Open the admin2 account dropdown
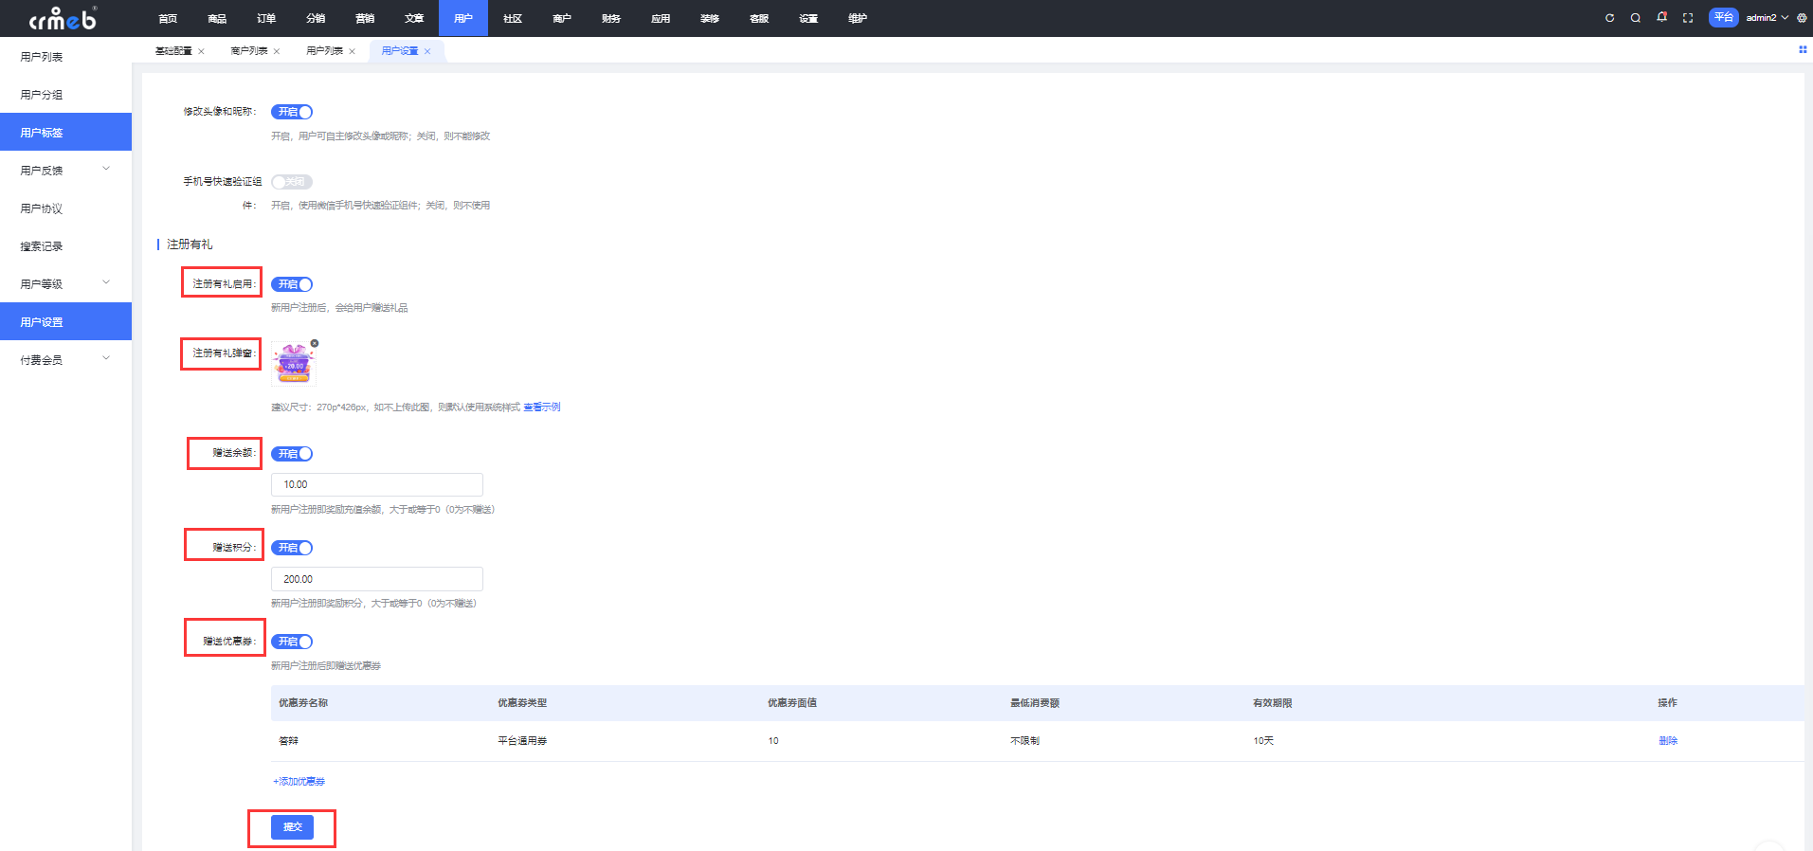 tap(1767, 18)
